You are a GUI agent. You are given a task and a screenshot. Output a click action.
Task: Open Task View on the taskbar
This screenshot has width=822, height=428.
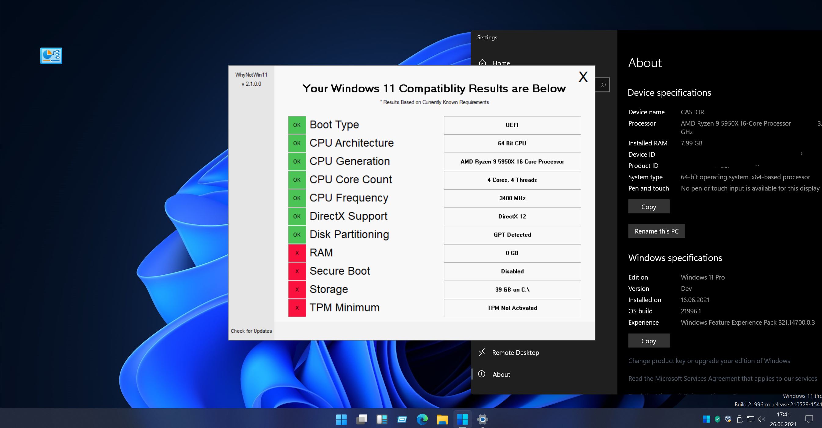point(362,419)
